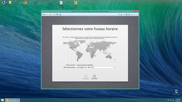Image resolution: width=182 pixels, height=102 pixels.
Task: Open the Recycle Bin desktop icon
Action: pos(176,92)
